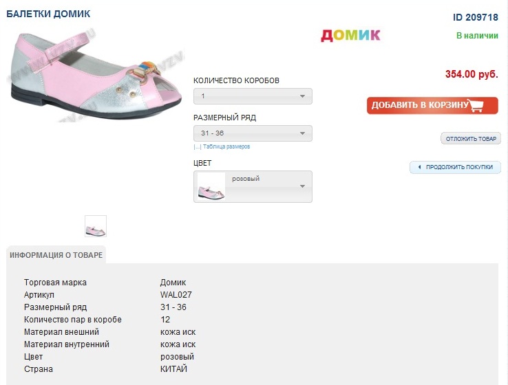Expand the Размерный ряд 31 - 36 dropdown
Viewport: 508px width, 385px height.
[x=253, y=133]
